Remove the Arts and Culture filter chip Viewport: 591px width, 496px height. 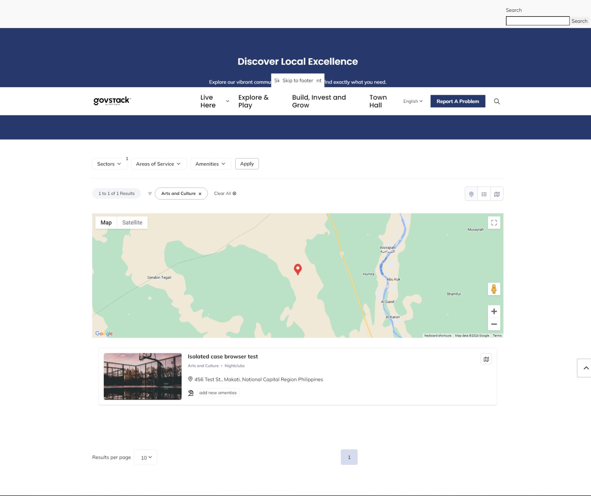[200, 194]
